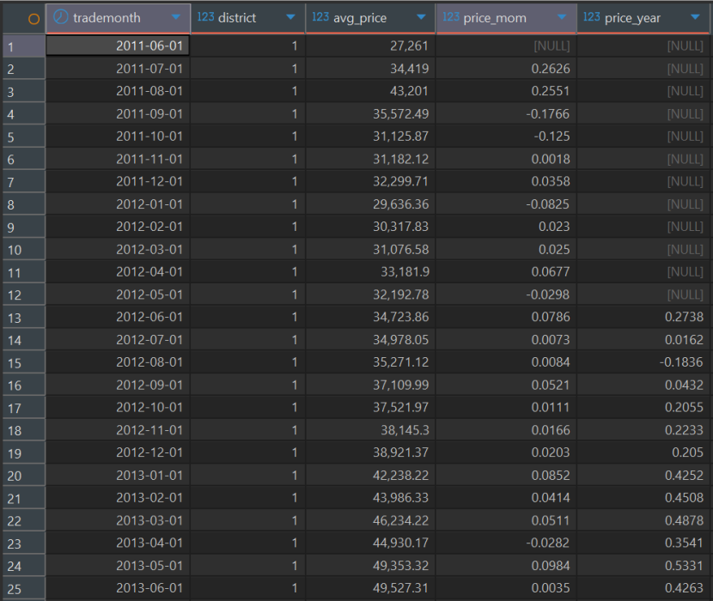Screen dimensions: 713x601
Task: Click cell with date 2013-01-01
Action: coord(118,476)
